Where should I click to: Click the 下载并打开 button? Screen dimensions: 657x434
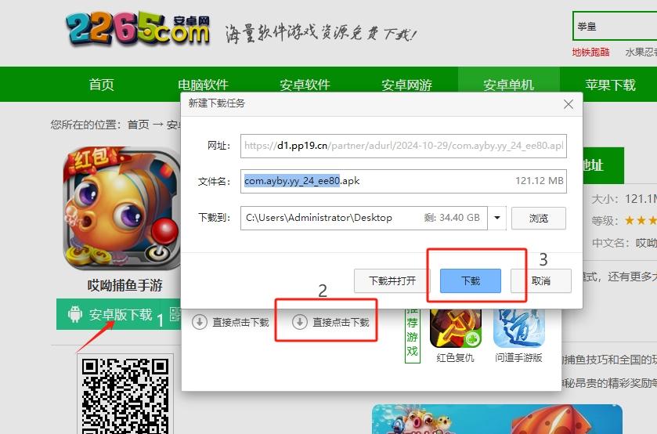(x=392, y=280)
